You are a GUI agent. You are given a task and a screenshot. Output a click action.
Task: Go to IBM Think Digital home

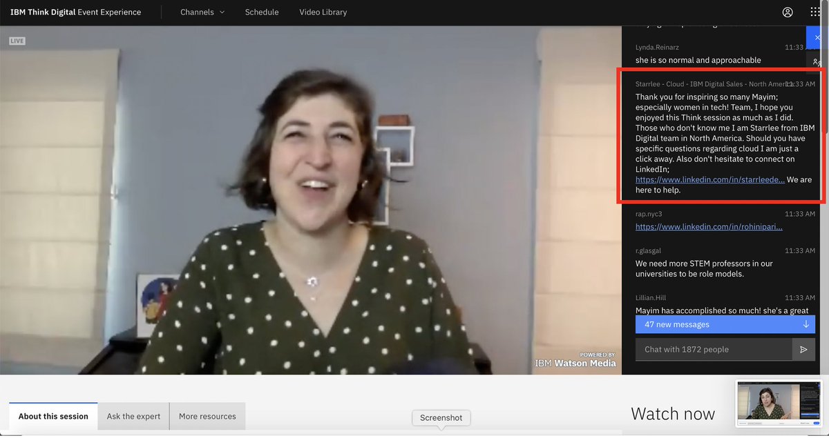click(75, 12)
